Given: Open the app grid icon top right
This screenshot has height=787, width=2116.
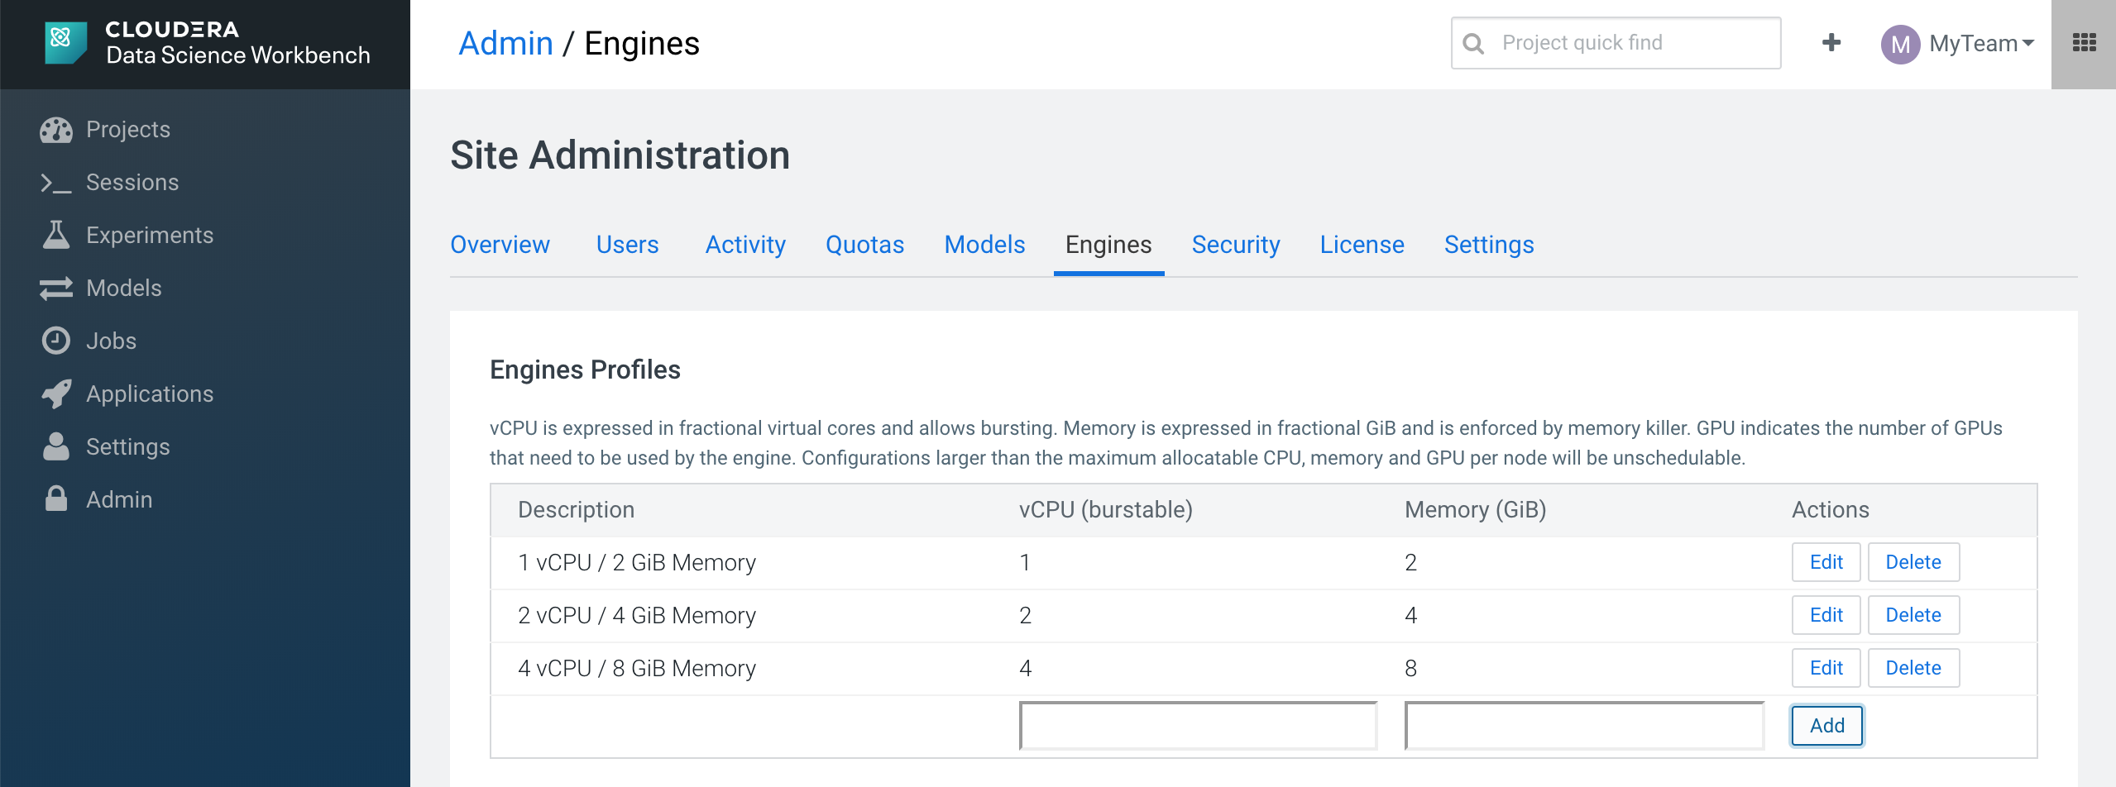Looking at the screenshot, I should 2084,43.
